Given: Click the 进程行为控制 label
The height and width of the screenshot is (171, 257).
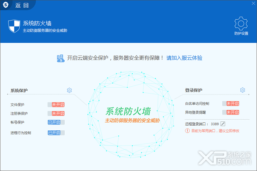Looking at the screenshot, I should coord(21,133).
